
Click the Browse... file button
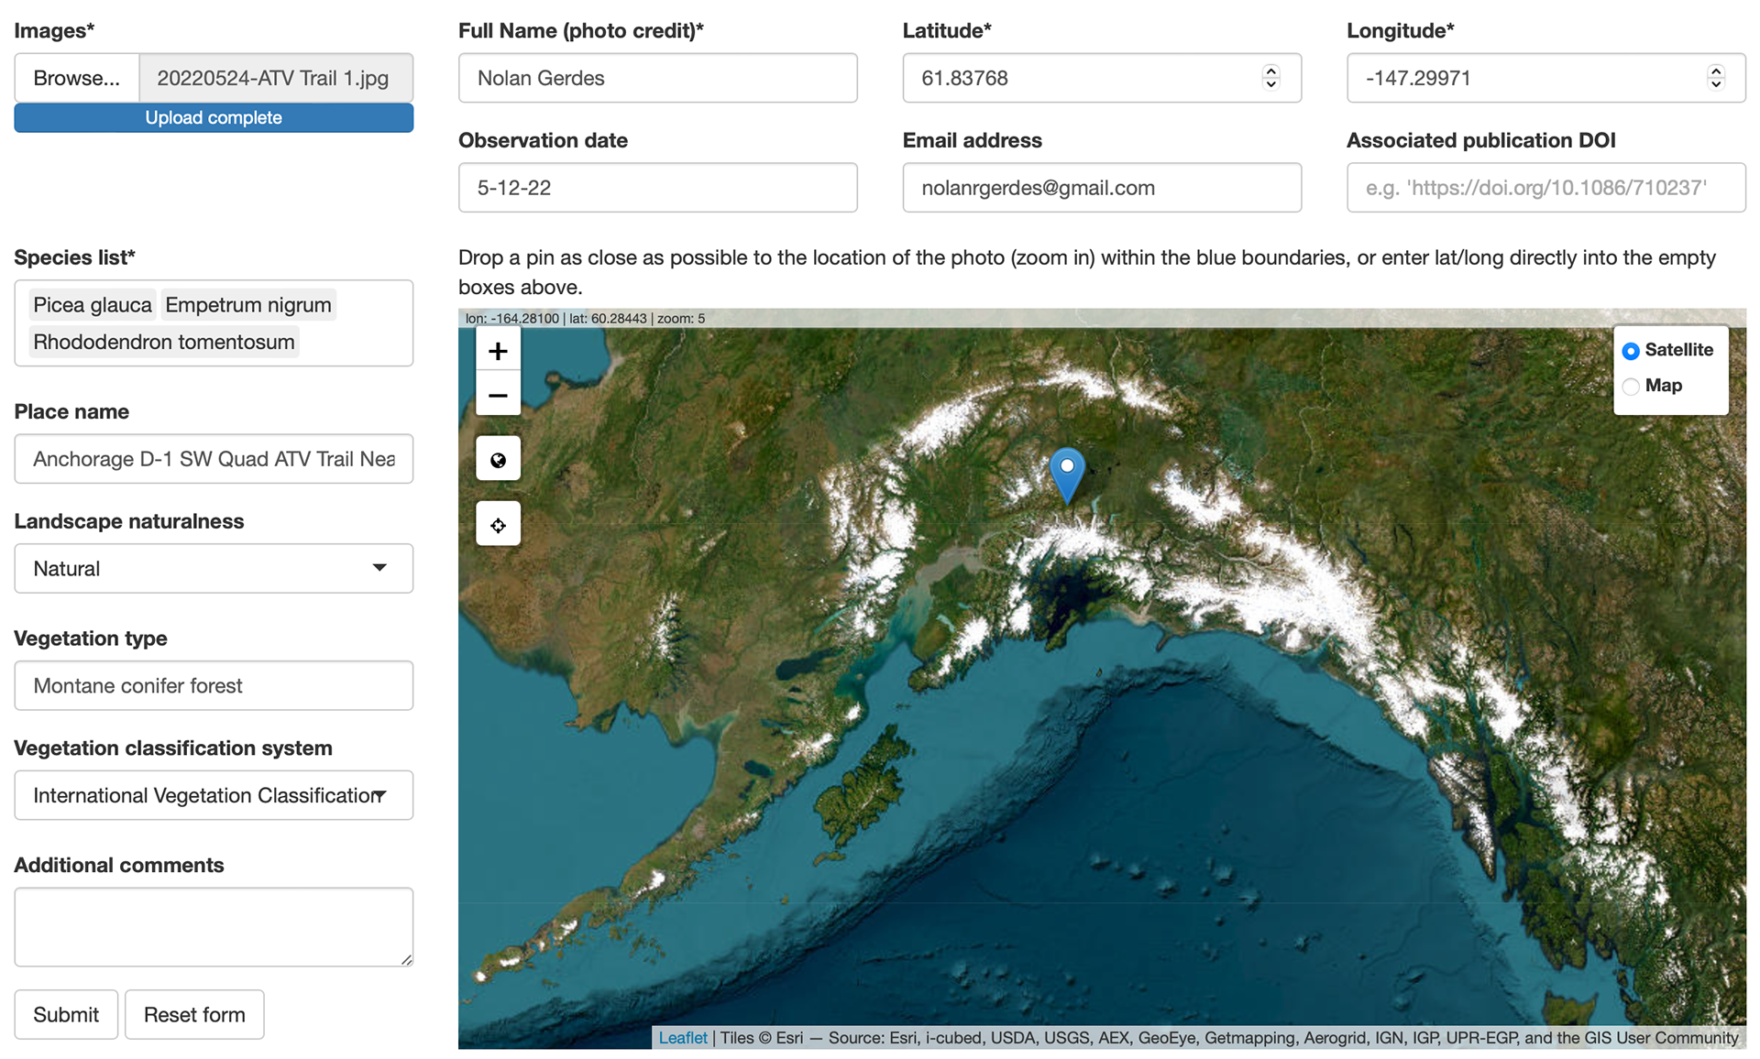click(x=77, y=78)
